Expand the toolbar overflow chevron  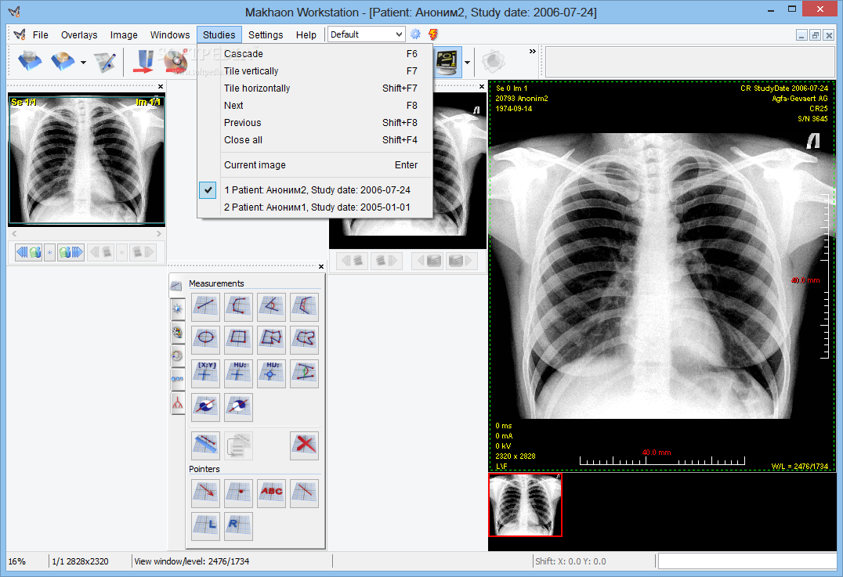532,52
